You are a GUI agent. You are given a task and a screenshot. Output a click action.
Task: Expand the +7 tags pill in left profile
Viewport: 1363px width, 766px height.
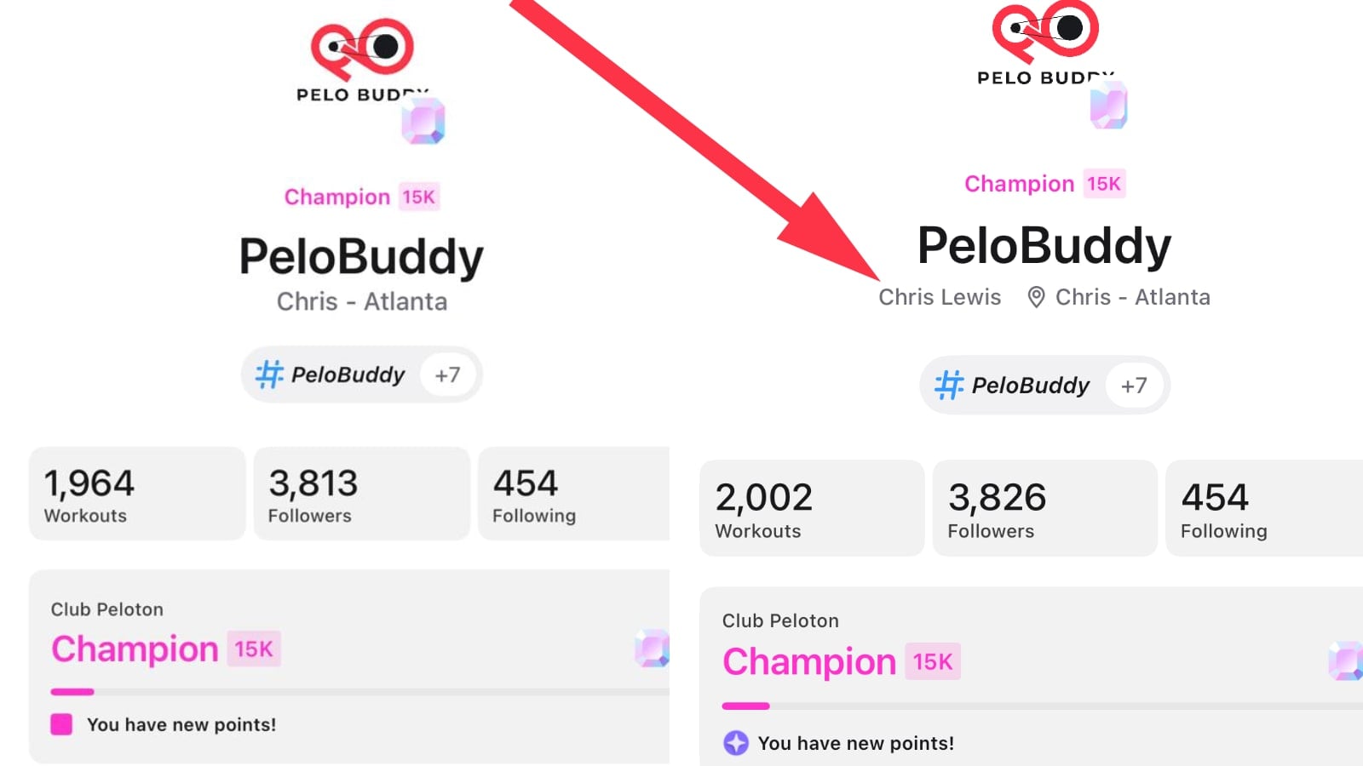pos(447,375)
